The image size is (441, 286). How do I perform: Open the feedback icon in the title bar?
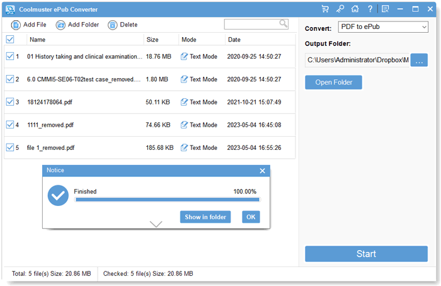385,9
